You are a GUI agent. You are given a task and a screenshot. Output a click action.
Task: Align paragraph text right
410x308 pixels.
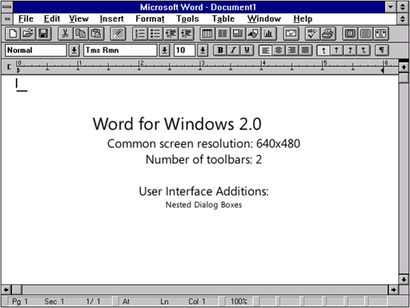click(x=292, y=50)
